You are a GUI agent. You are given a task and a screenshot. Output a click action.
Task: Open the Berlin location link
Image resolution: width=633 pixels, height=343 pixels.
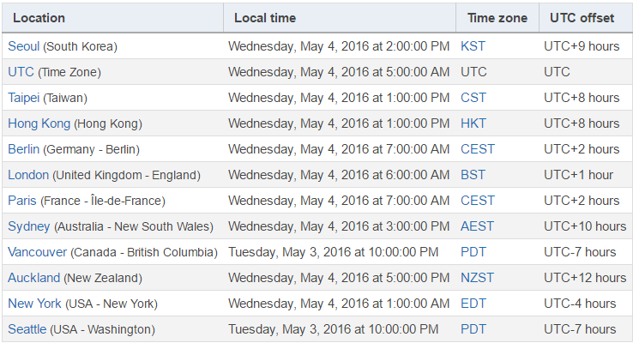pyautogui.click(x=24, y=149)
